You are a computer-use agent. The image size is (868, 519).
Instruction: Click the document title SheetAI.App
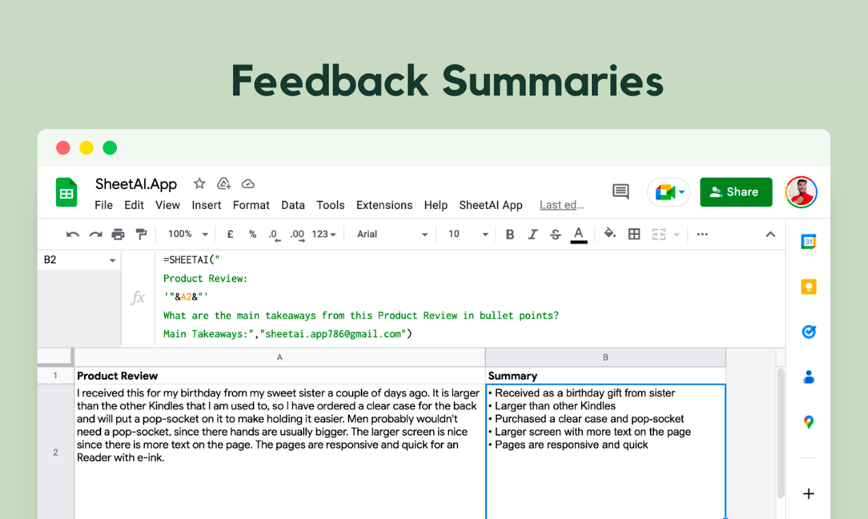tap(136, 184)
